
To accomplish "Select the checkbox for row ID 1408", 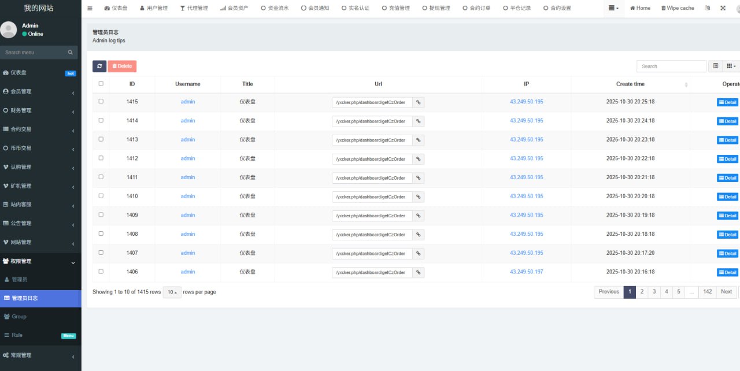I will point(101,233).
